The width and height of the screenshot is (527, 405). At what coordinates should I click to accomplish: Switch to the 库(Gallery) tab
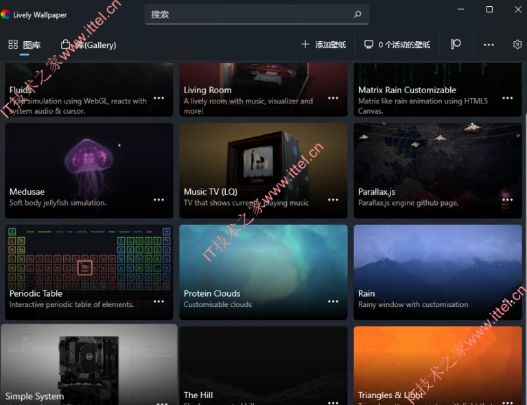(89, 45)
